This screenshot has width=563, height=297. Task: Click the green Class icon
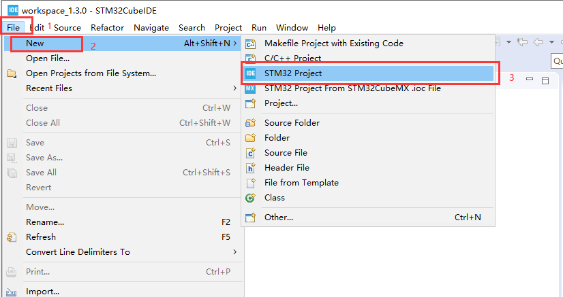click(250, 198)
